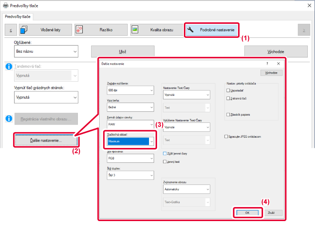The image size is (315, 230).
Task: Click info icon beside Registrácia vlastného obrazu
Action: tap(7, 118)
